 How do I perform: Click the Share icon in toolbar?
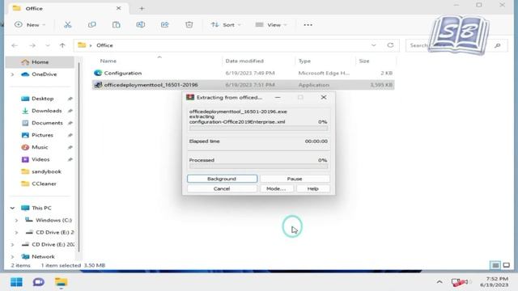click(x=164, y=25)
